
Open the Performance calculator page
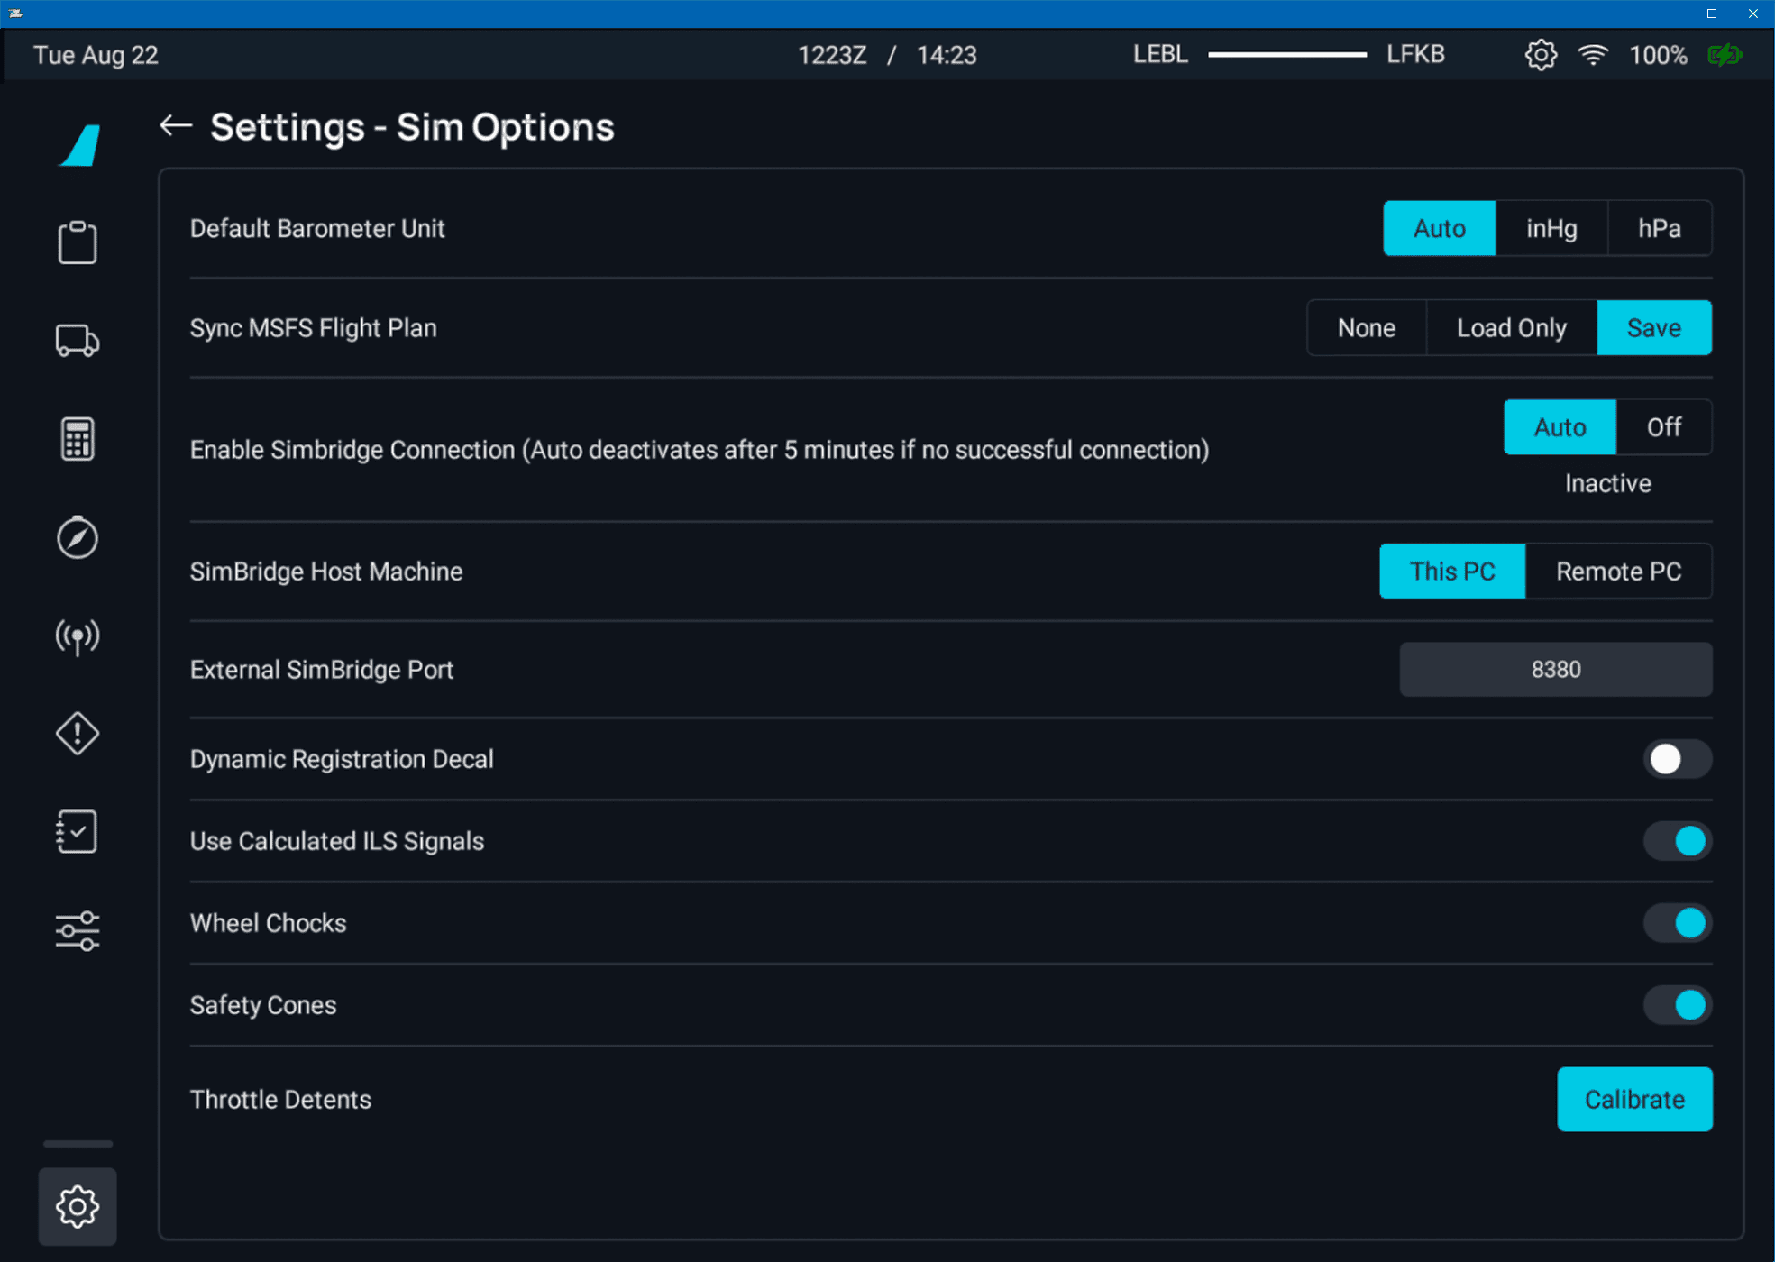coord(78,439)
